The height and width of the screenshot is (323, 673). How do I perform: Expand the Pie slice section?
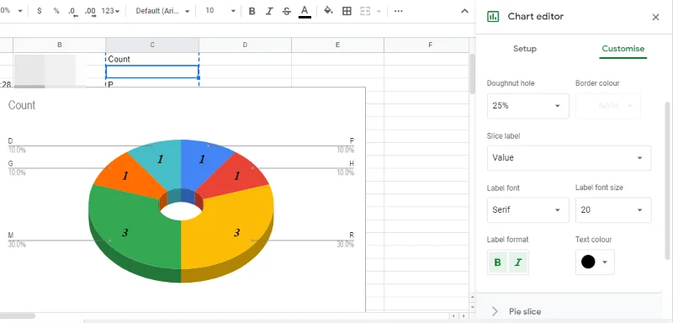coord(569,311)
